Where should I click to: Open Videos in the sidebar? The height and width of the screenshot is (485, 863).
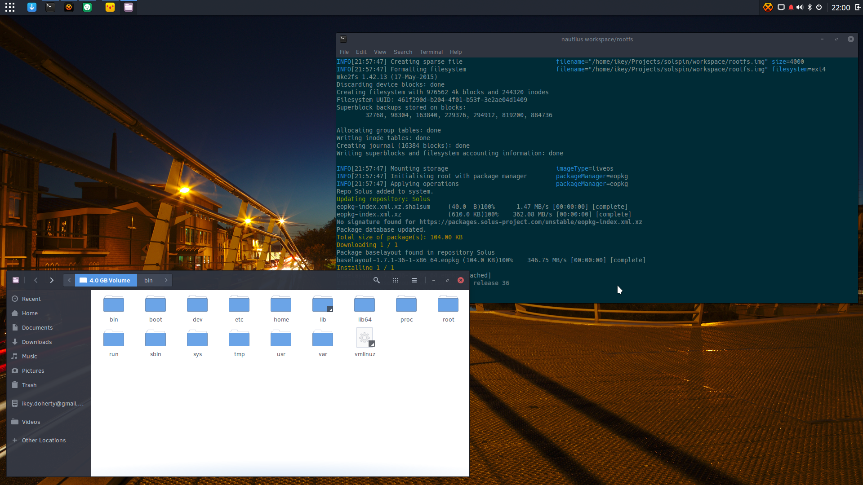[x=49, y=422]
